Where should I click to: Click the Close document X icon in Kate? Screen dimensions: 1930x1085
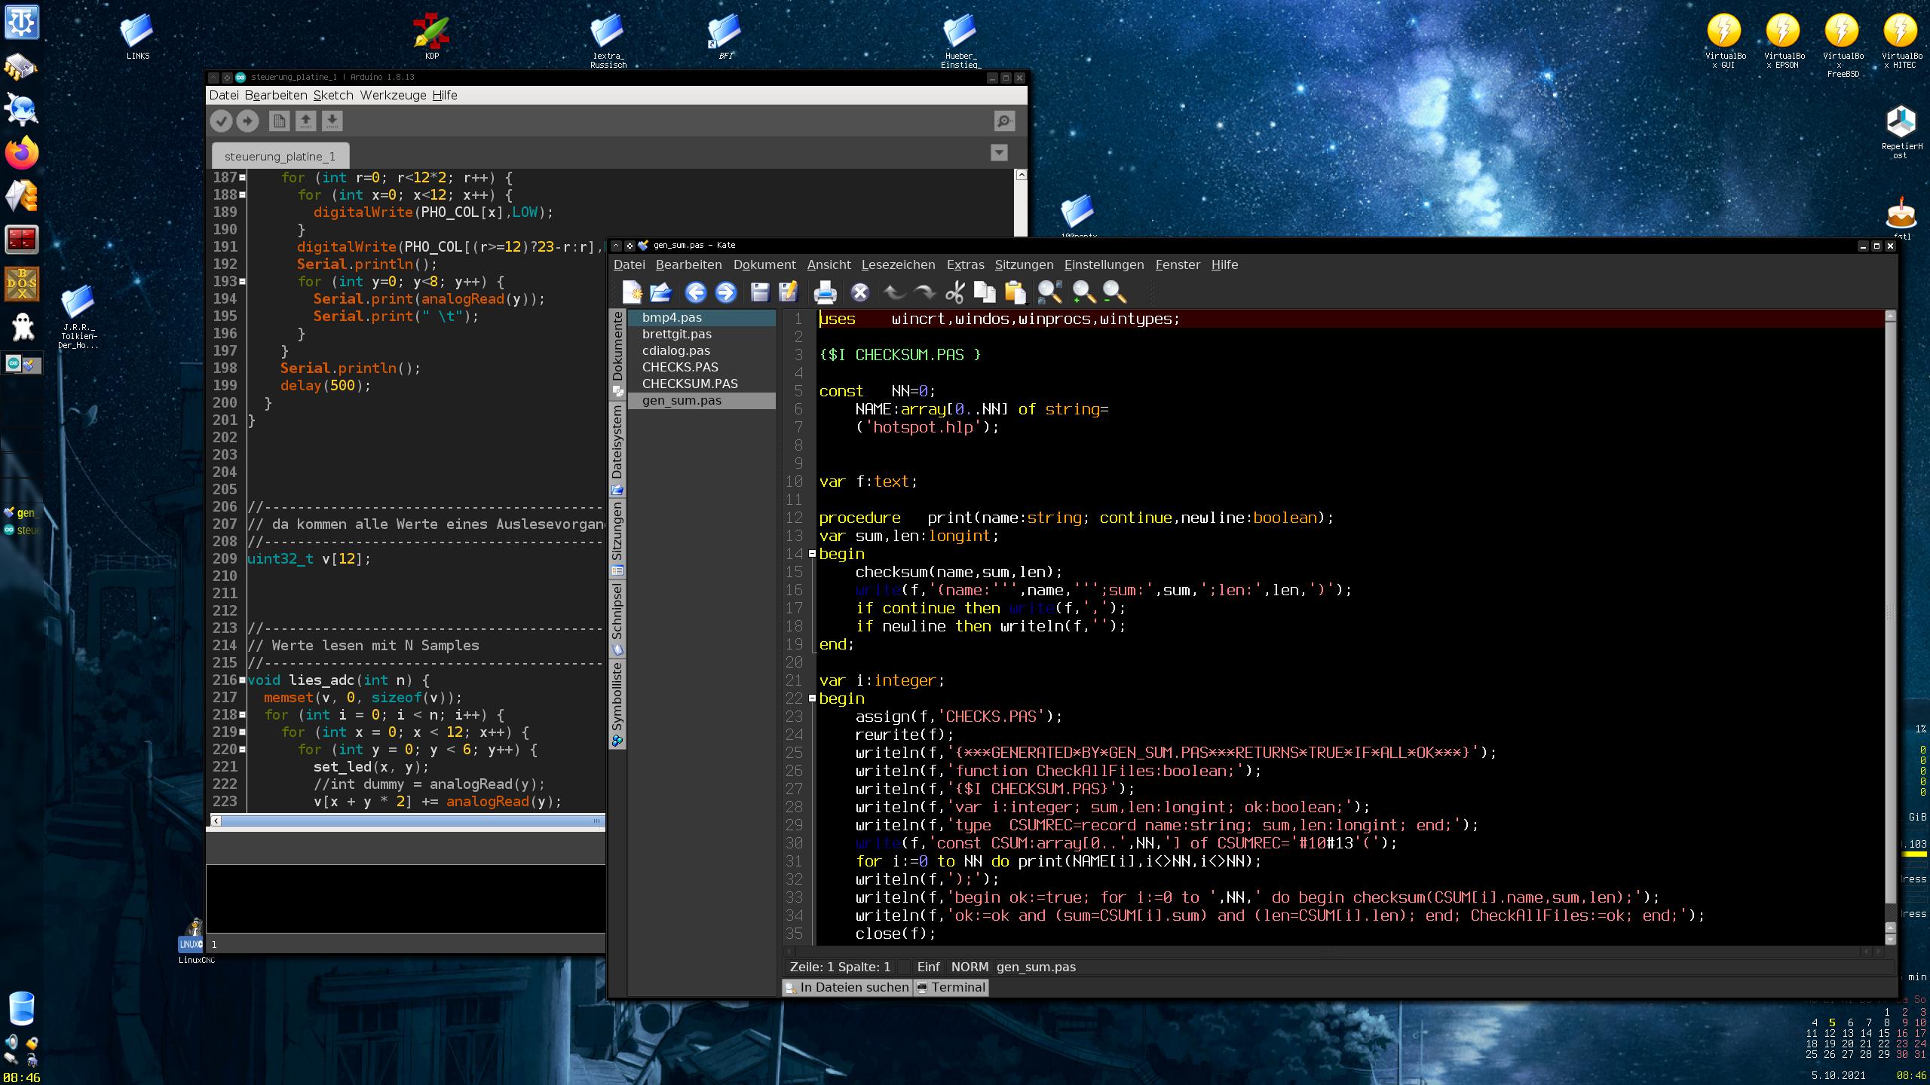(x=859, y=292)
